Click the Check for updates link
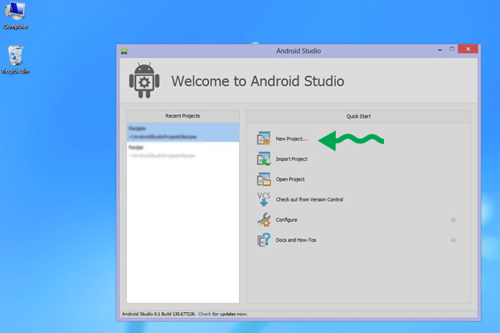Screen dimensions: 500x333 (x=205, y=314)
